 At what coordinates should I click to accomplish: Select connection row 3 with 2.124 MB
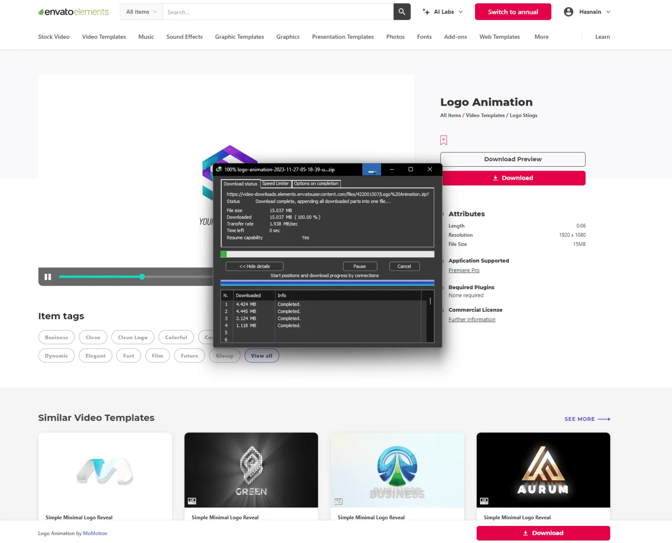[x=322, y=319]
